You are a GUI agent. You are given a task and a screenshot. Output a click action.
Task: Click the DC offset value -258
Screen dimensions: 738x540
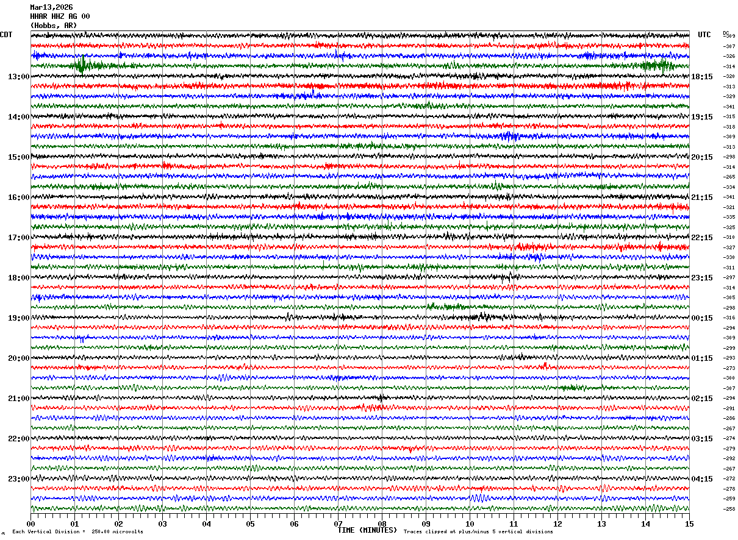point(729,509)
